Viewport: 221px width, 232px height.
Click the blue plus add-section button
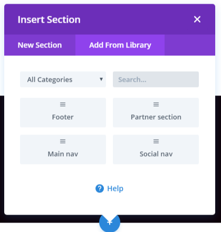(x=110, y=223)
